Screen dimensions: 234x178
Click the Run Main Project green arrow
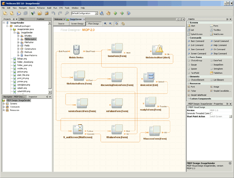coord(115,13)
